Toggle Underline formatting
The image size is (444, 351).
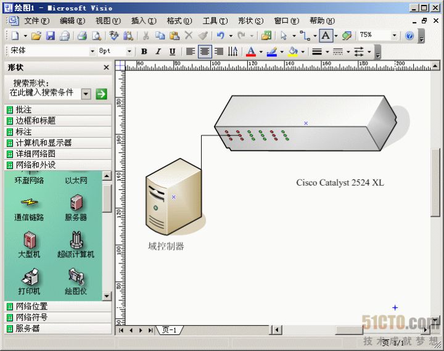(x=173, y=52)
